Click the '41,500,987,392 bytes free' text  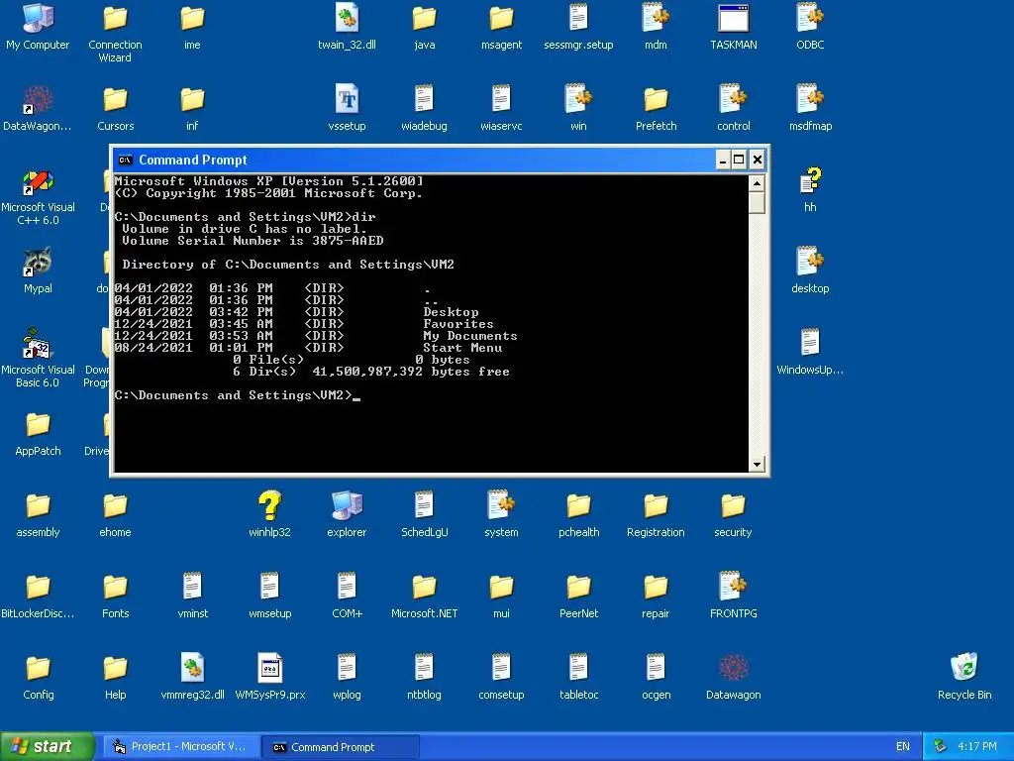[x=411, y=372]
